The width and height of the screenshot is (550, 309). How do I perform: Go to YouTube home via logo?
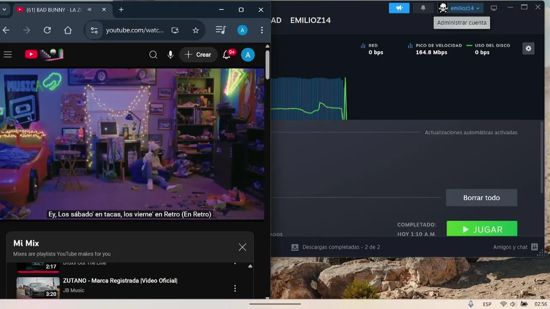click(x=44, y=54)
